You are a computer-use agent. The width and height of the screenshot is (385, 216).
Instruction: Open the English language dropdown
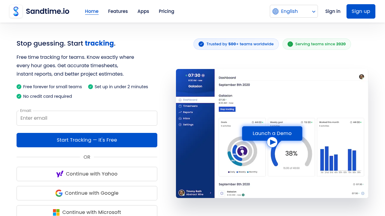coord(294,11)
